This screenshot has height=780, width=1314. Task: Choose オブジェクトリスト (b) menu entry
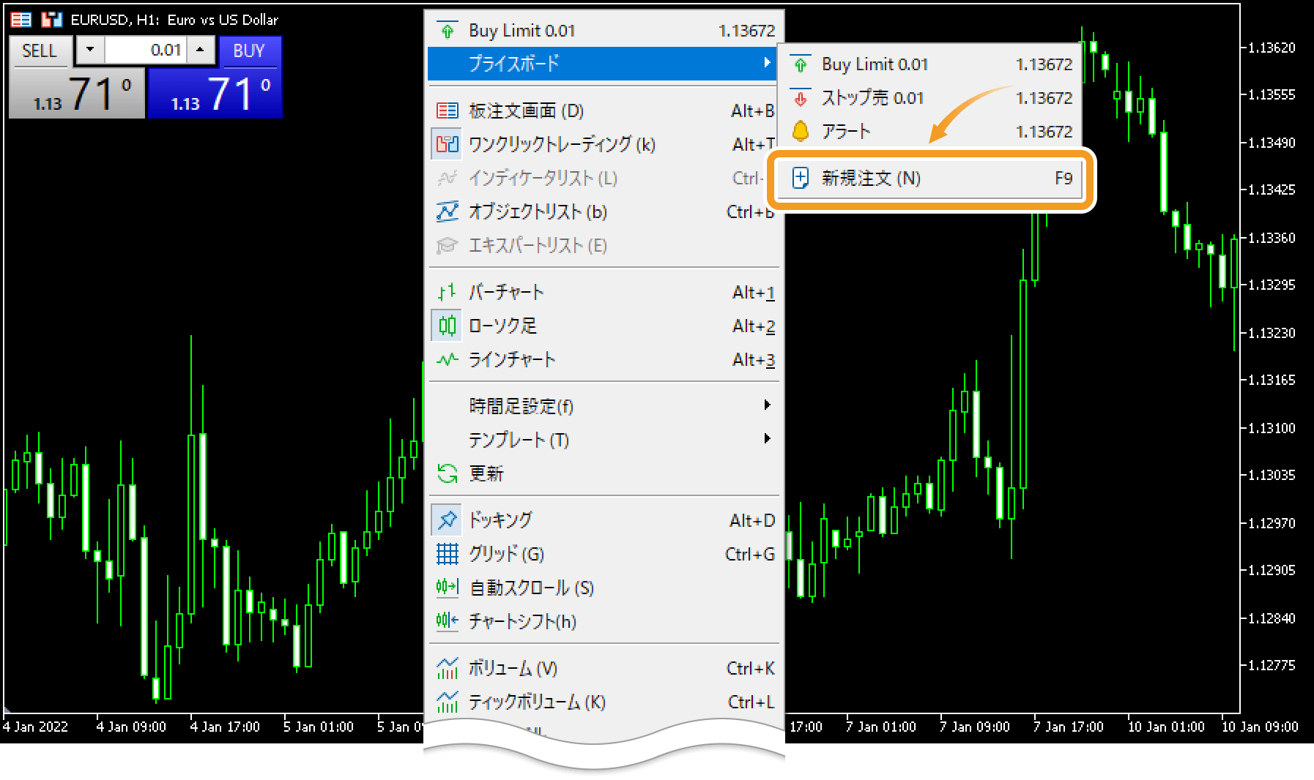tap(603, 211)
